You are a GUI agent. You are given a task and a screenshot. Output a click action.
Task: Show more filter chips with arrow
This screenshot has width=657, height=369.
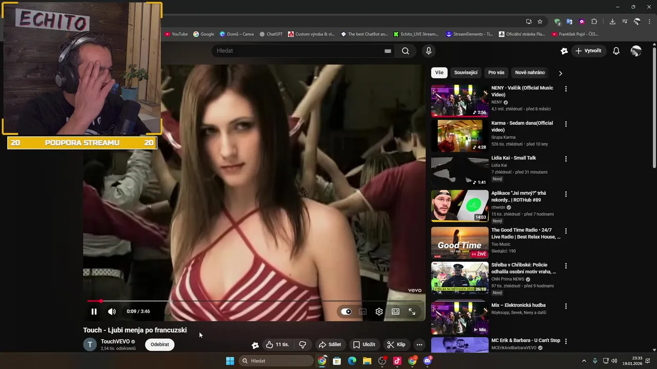coord(561,73)
